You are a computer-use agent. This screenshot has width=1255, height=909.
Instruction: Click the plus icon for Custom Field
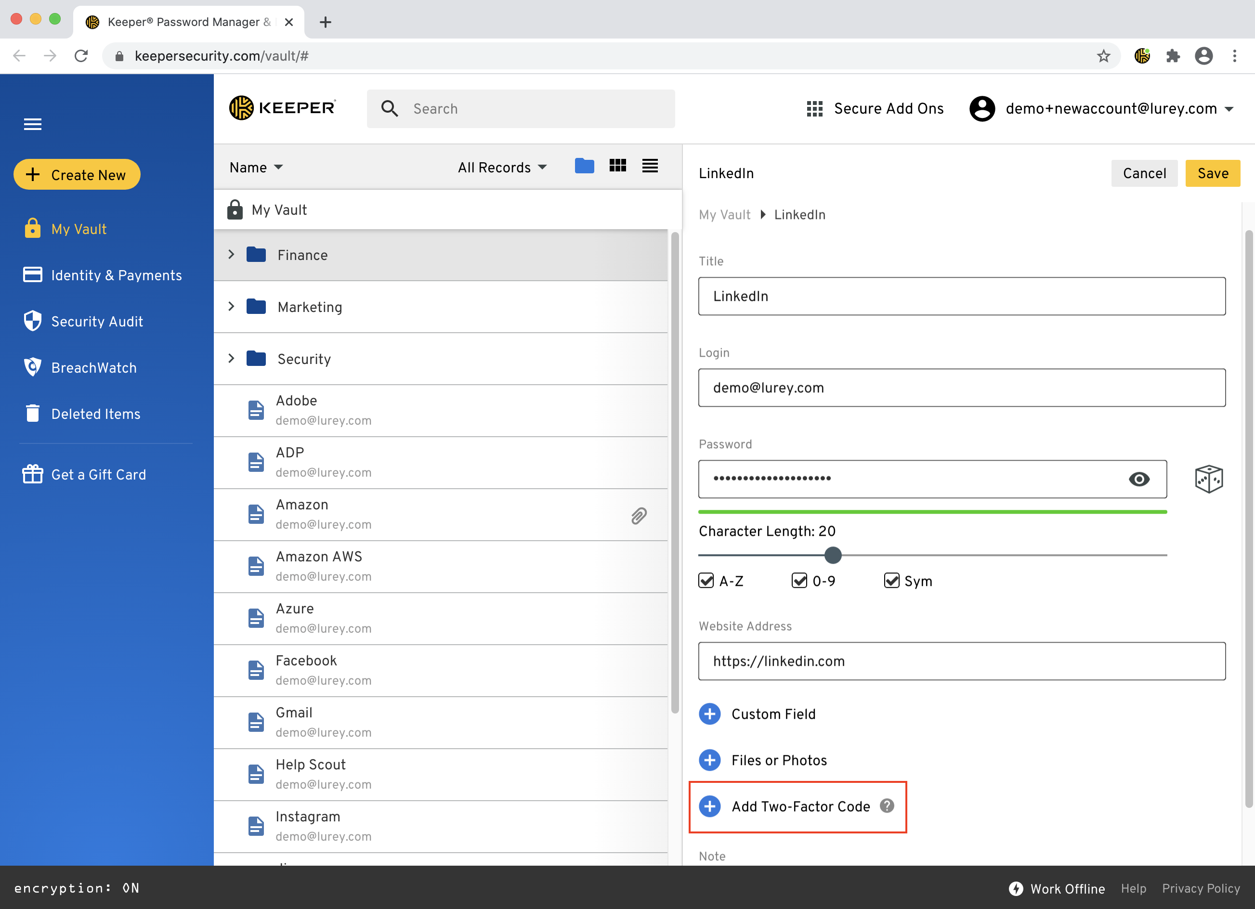click(710, 714)
